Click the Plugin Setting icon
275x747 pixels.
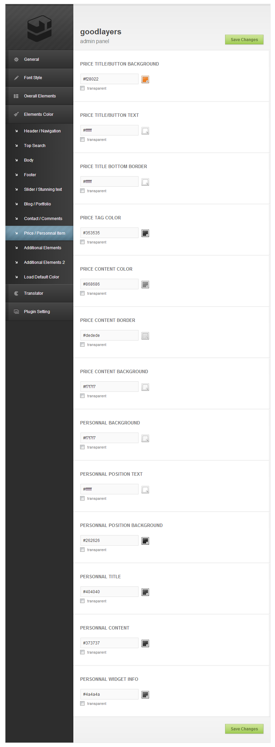point(16,312)
